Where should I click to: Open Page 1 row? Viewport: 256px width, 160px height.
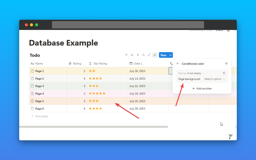[x=39, y=71]
